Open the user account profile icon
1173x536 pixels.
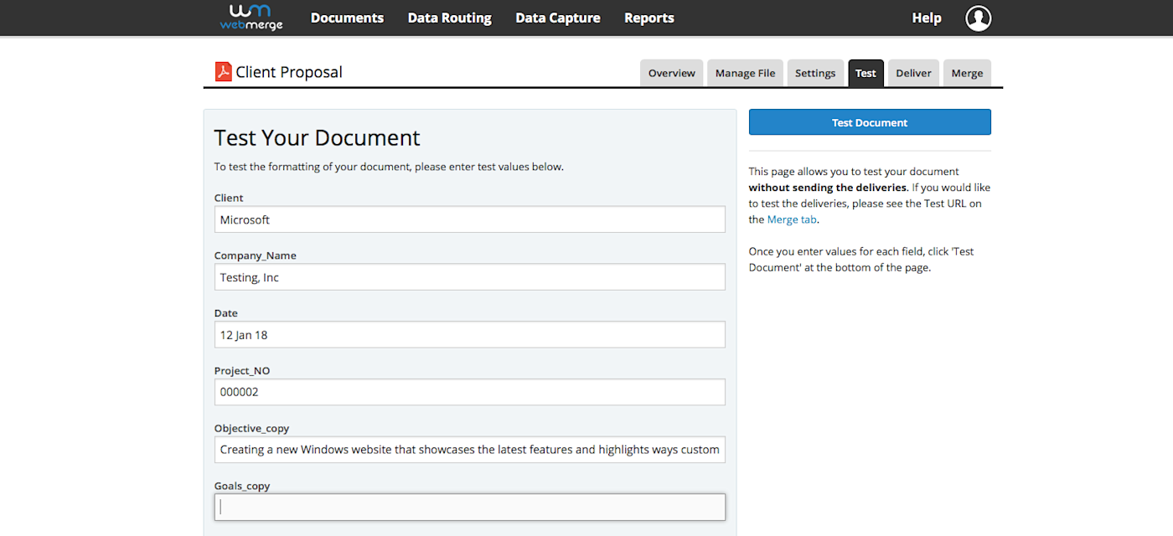coord(978,18)
